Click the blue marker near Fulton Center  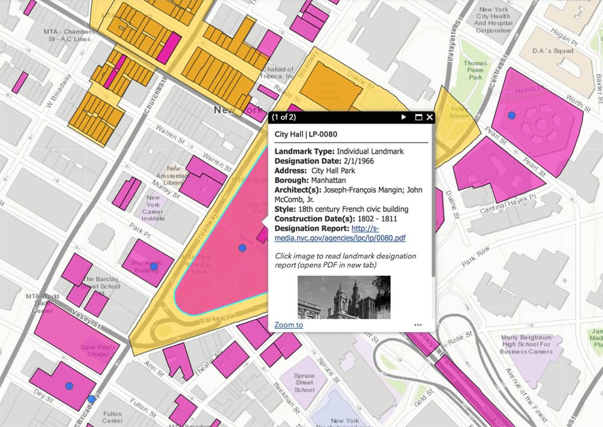click(x=92, y=399)
